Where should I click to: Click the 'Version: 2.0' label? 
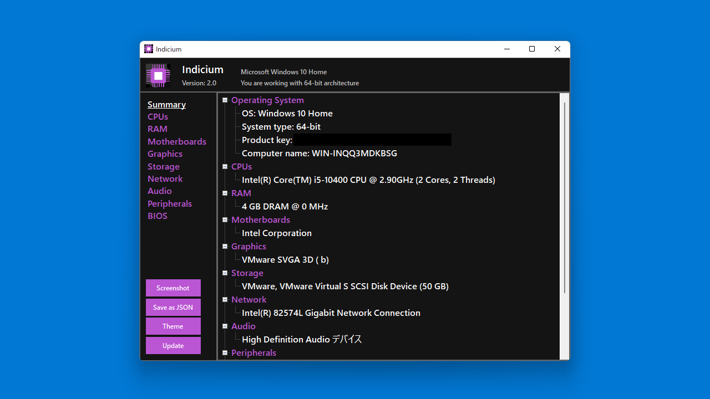[x=199, y=83]
